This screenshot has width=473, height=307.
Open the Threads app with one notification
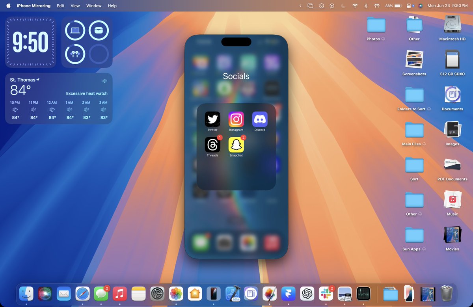pos(212,145)
